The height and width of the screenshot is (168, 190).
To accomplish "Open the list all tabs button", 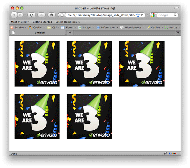I will [x=178, y=33].
